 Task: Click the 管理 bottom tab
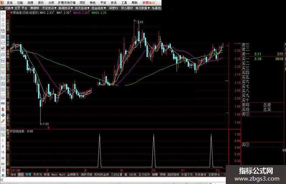point(28,175)
